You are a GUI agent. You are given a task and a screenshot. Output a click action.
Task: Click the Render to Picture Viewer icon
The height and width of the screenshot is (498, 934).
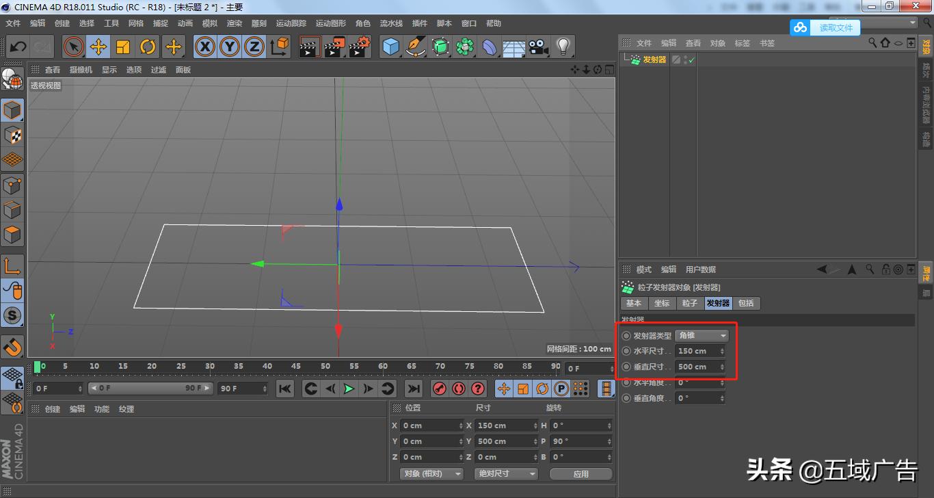(335, 47)
